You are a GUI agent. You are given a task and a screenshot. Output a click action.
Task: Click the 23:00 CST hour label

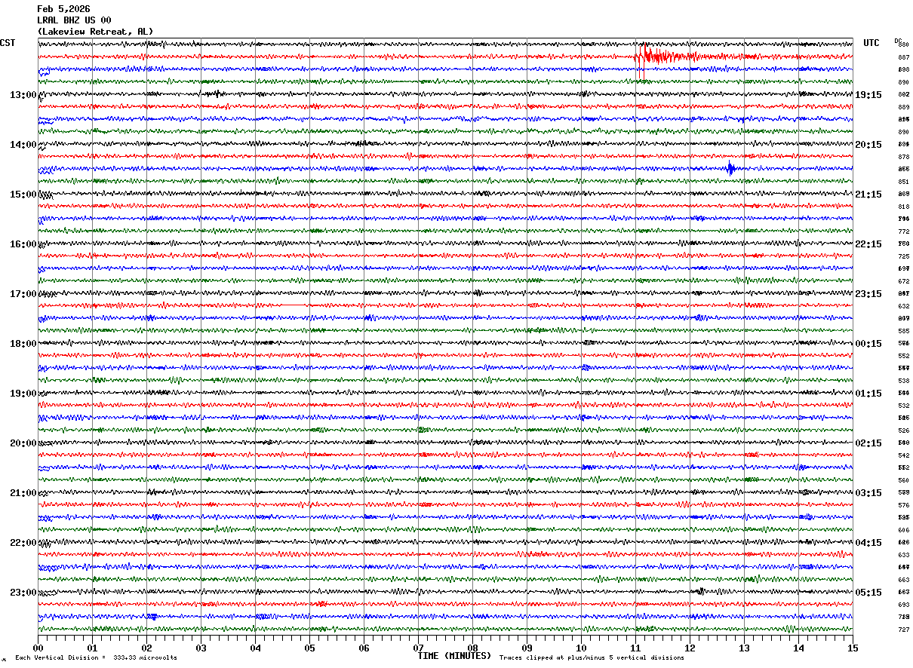point(23,593)
